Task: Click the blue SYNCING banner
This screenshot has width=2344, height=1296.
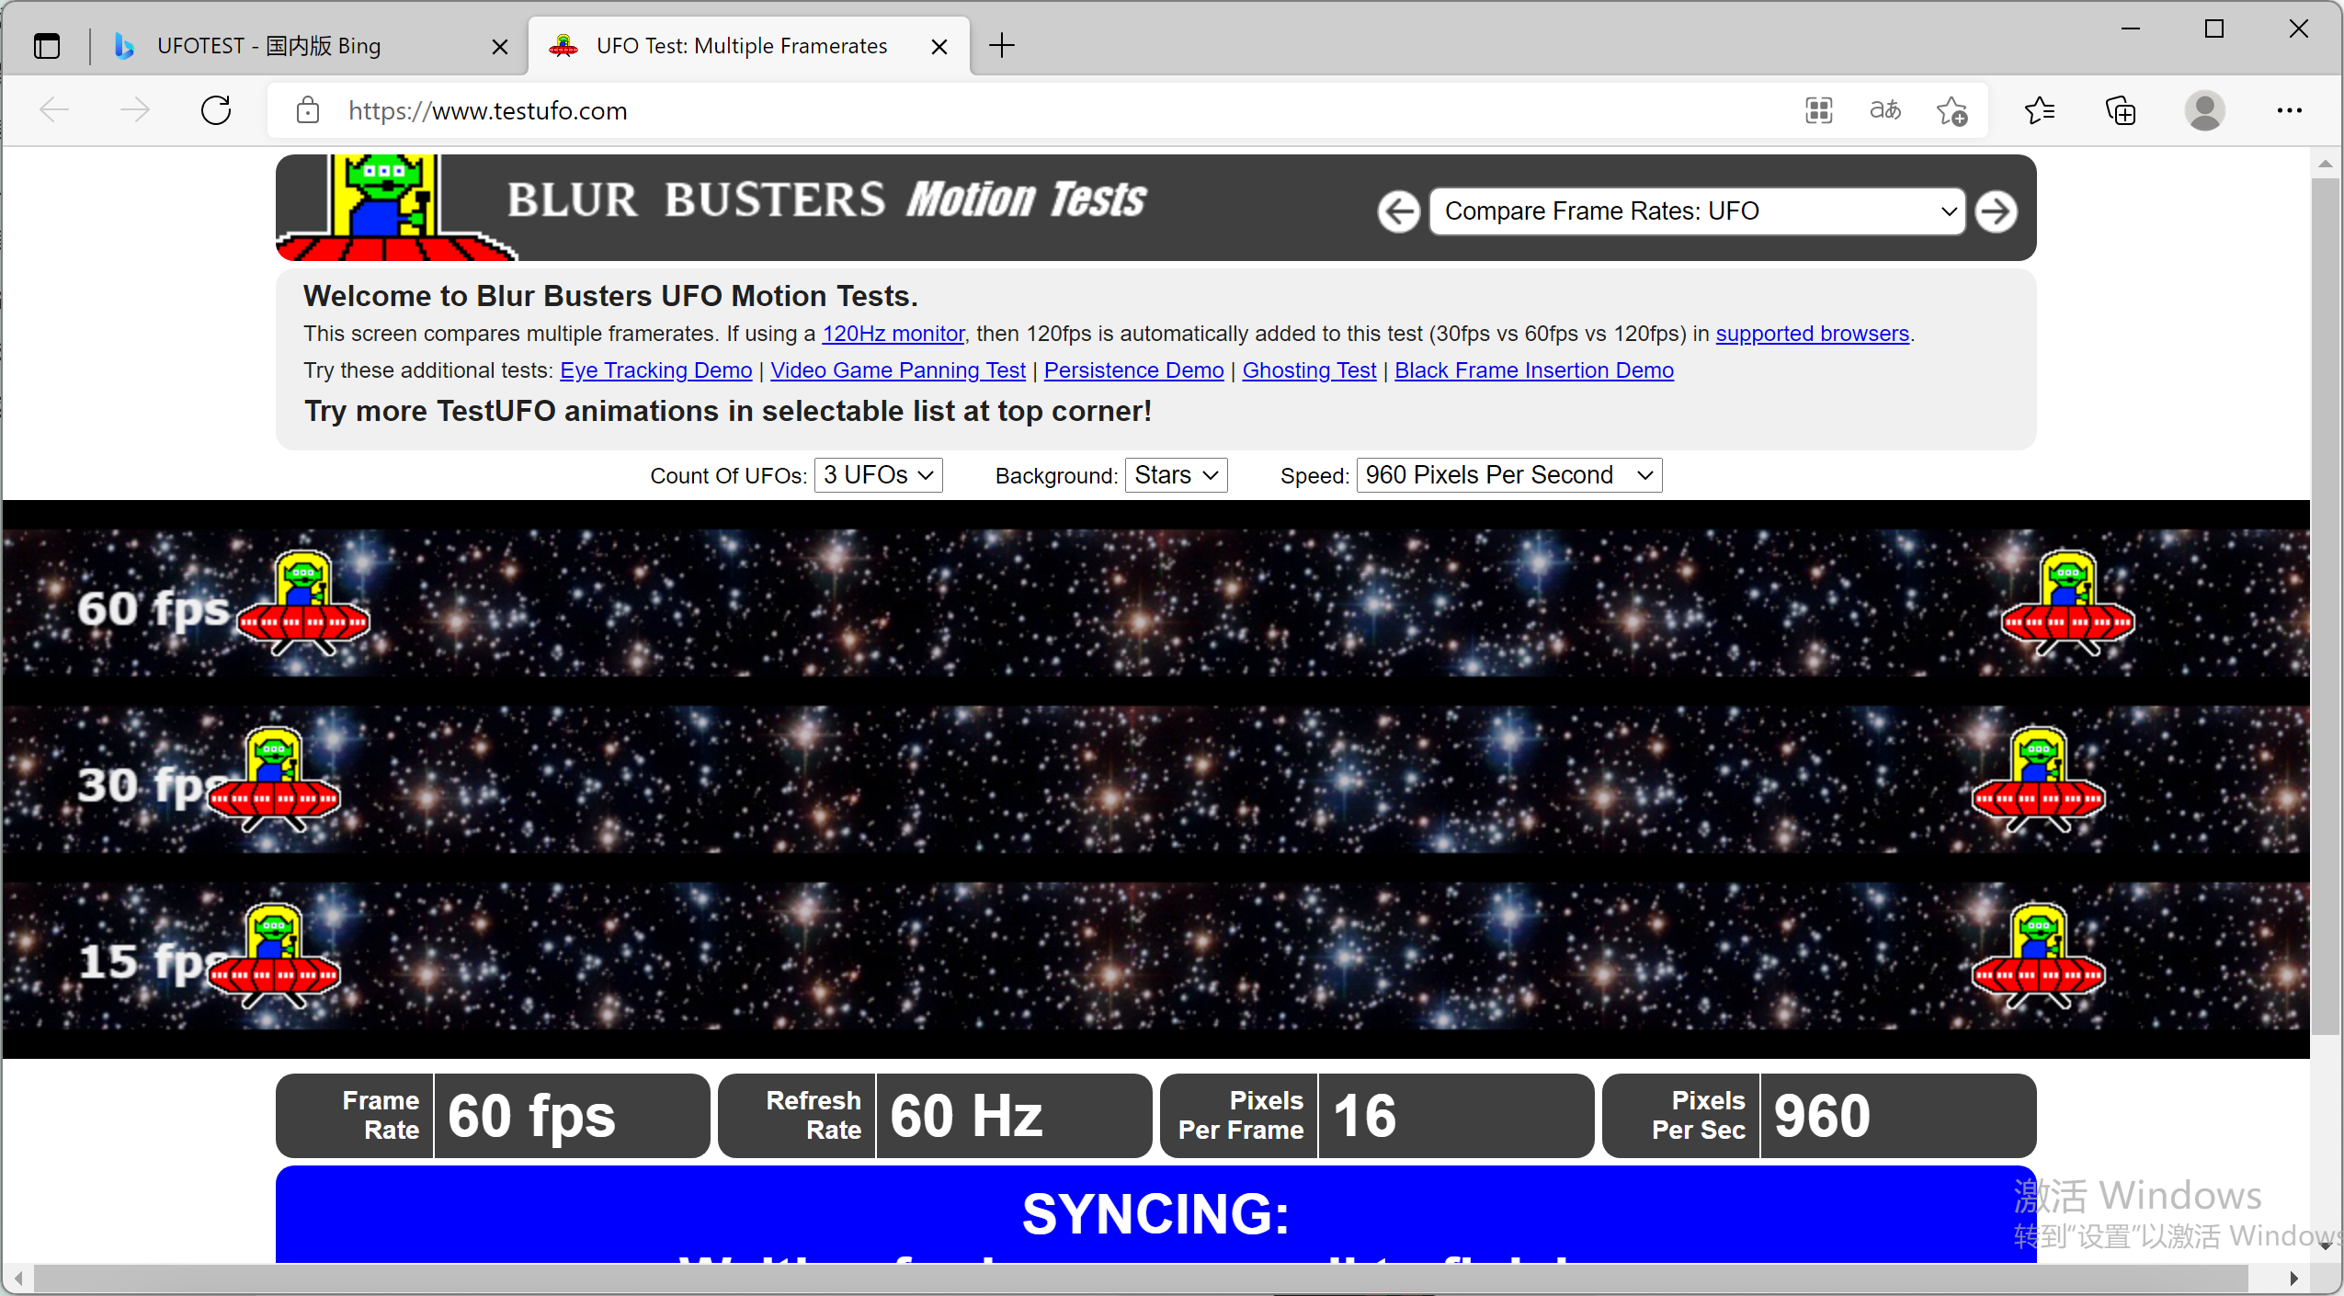Action: [1155, 1214]
